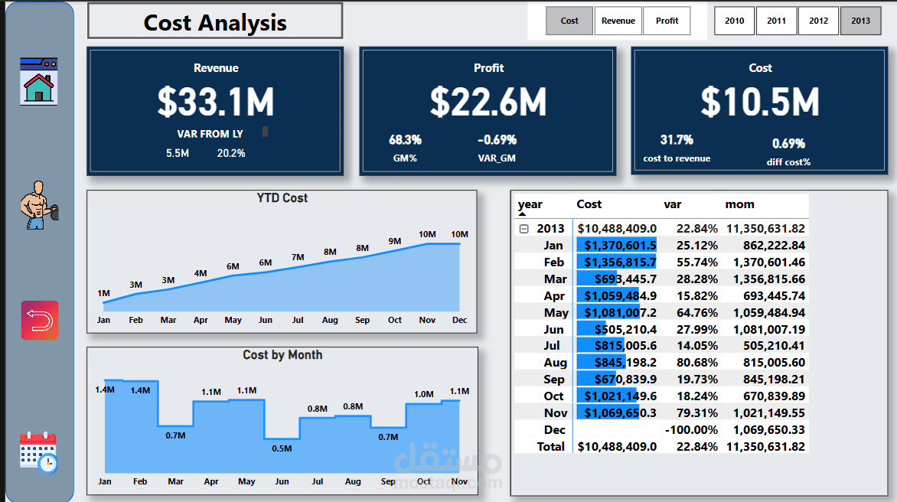Click the 68.3% GM% value
The height and width of the screenshot is (502, 897).
[x=405, y=139]
